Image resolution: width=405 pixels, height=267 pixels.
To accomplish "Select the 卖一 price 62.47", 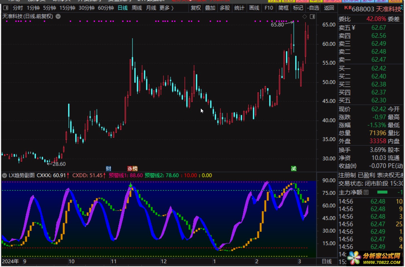I will coord(378,59).
